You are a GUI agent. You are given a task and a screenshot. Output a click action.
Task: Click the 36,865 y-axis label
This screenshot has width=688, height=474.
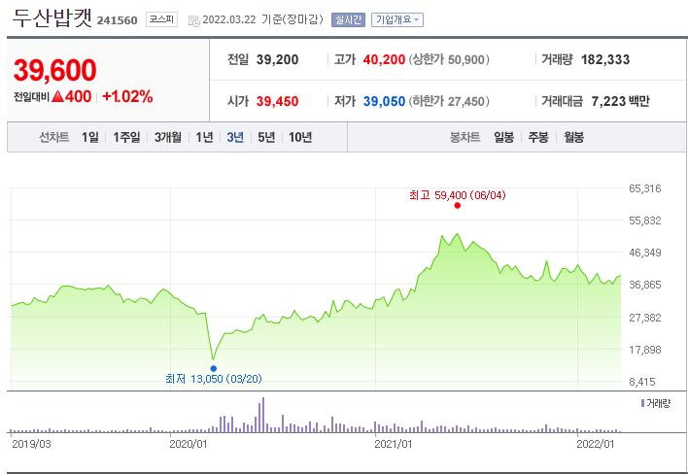pos(644,285)
